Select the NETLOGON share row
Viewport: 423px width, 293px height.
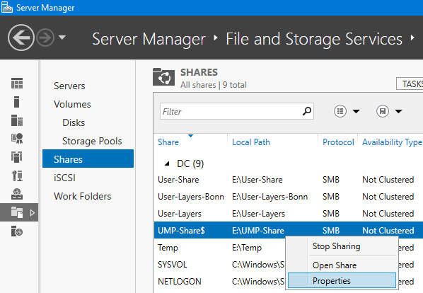click(220, 282)
